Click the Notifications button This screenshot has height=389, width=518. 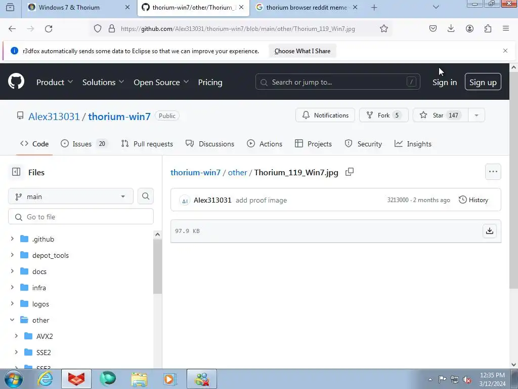325,115
